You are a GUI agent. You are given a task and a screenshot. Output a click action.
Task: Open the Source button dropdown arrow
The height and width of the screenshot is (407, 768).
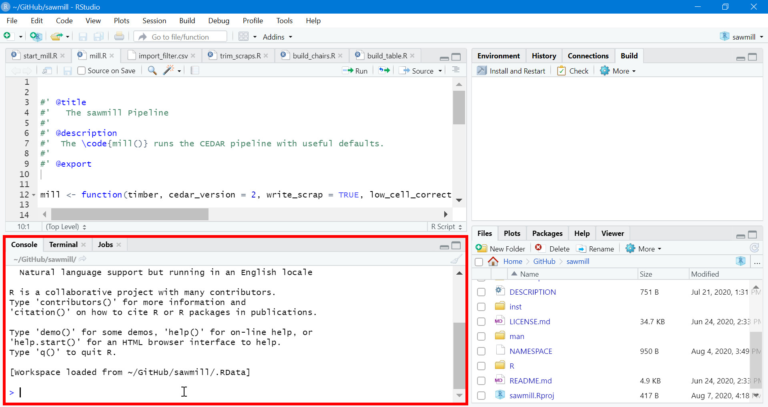click(x=440, y=71)
